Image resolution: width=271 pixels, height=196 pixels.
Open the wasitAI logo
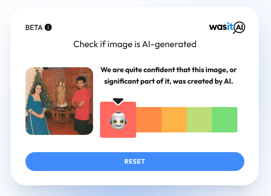227,27
